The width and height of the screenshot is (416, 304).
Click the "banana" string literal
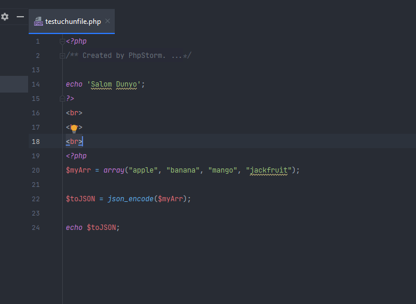pos(183,170)
